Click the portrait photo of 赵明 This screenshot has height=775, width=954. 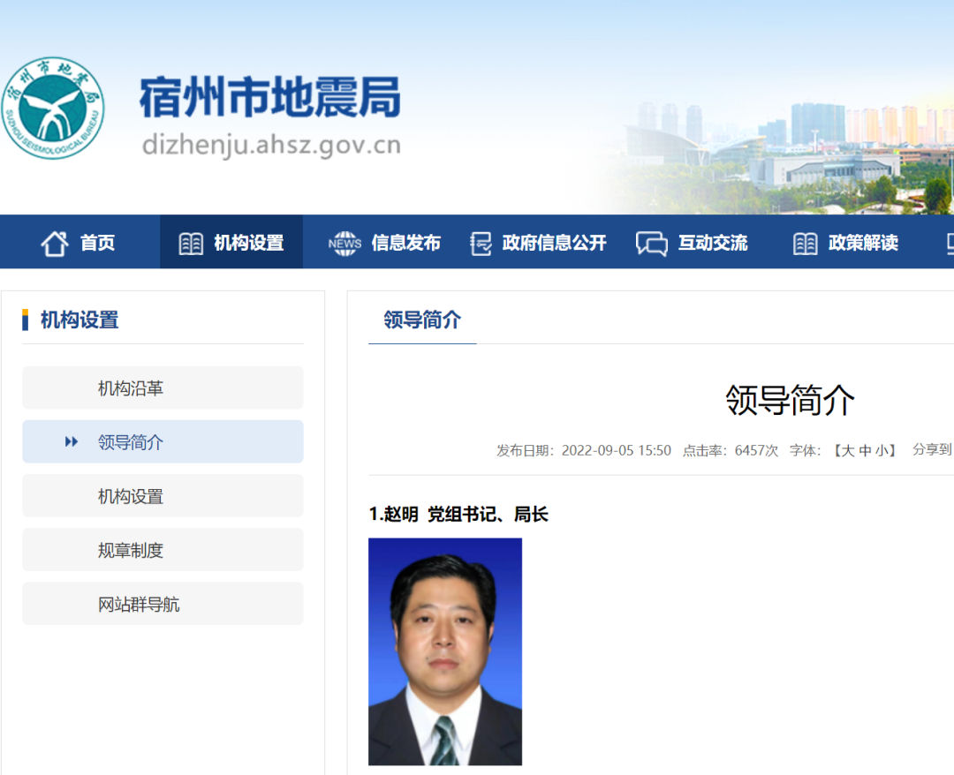[x=444, y=651]
